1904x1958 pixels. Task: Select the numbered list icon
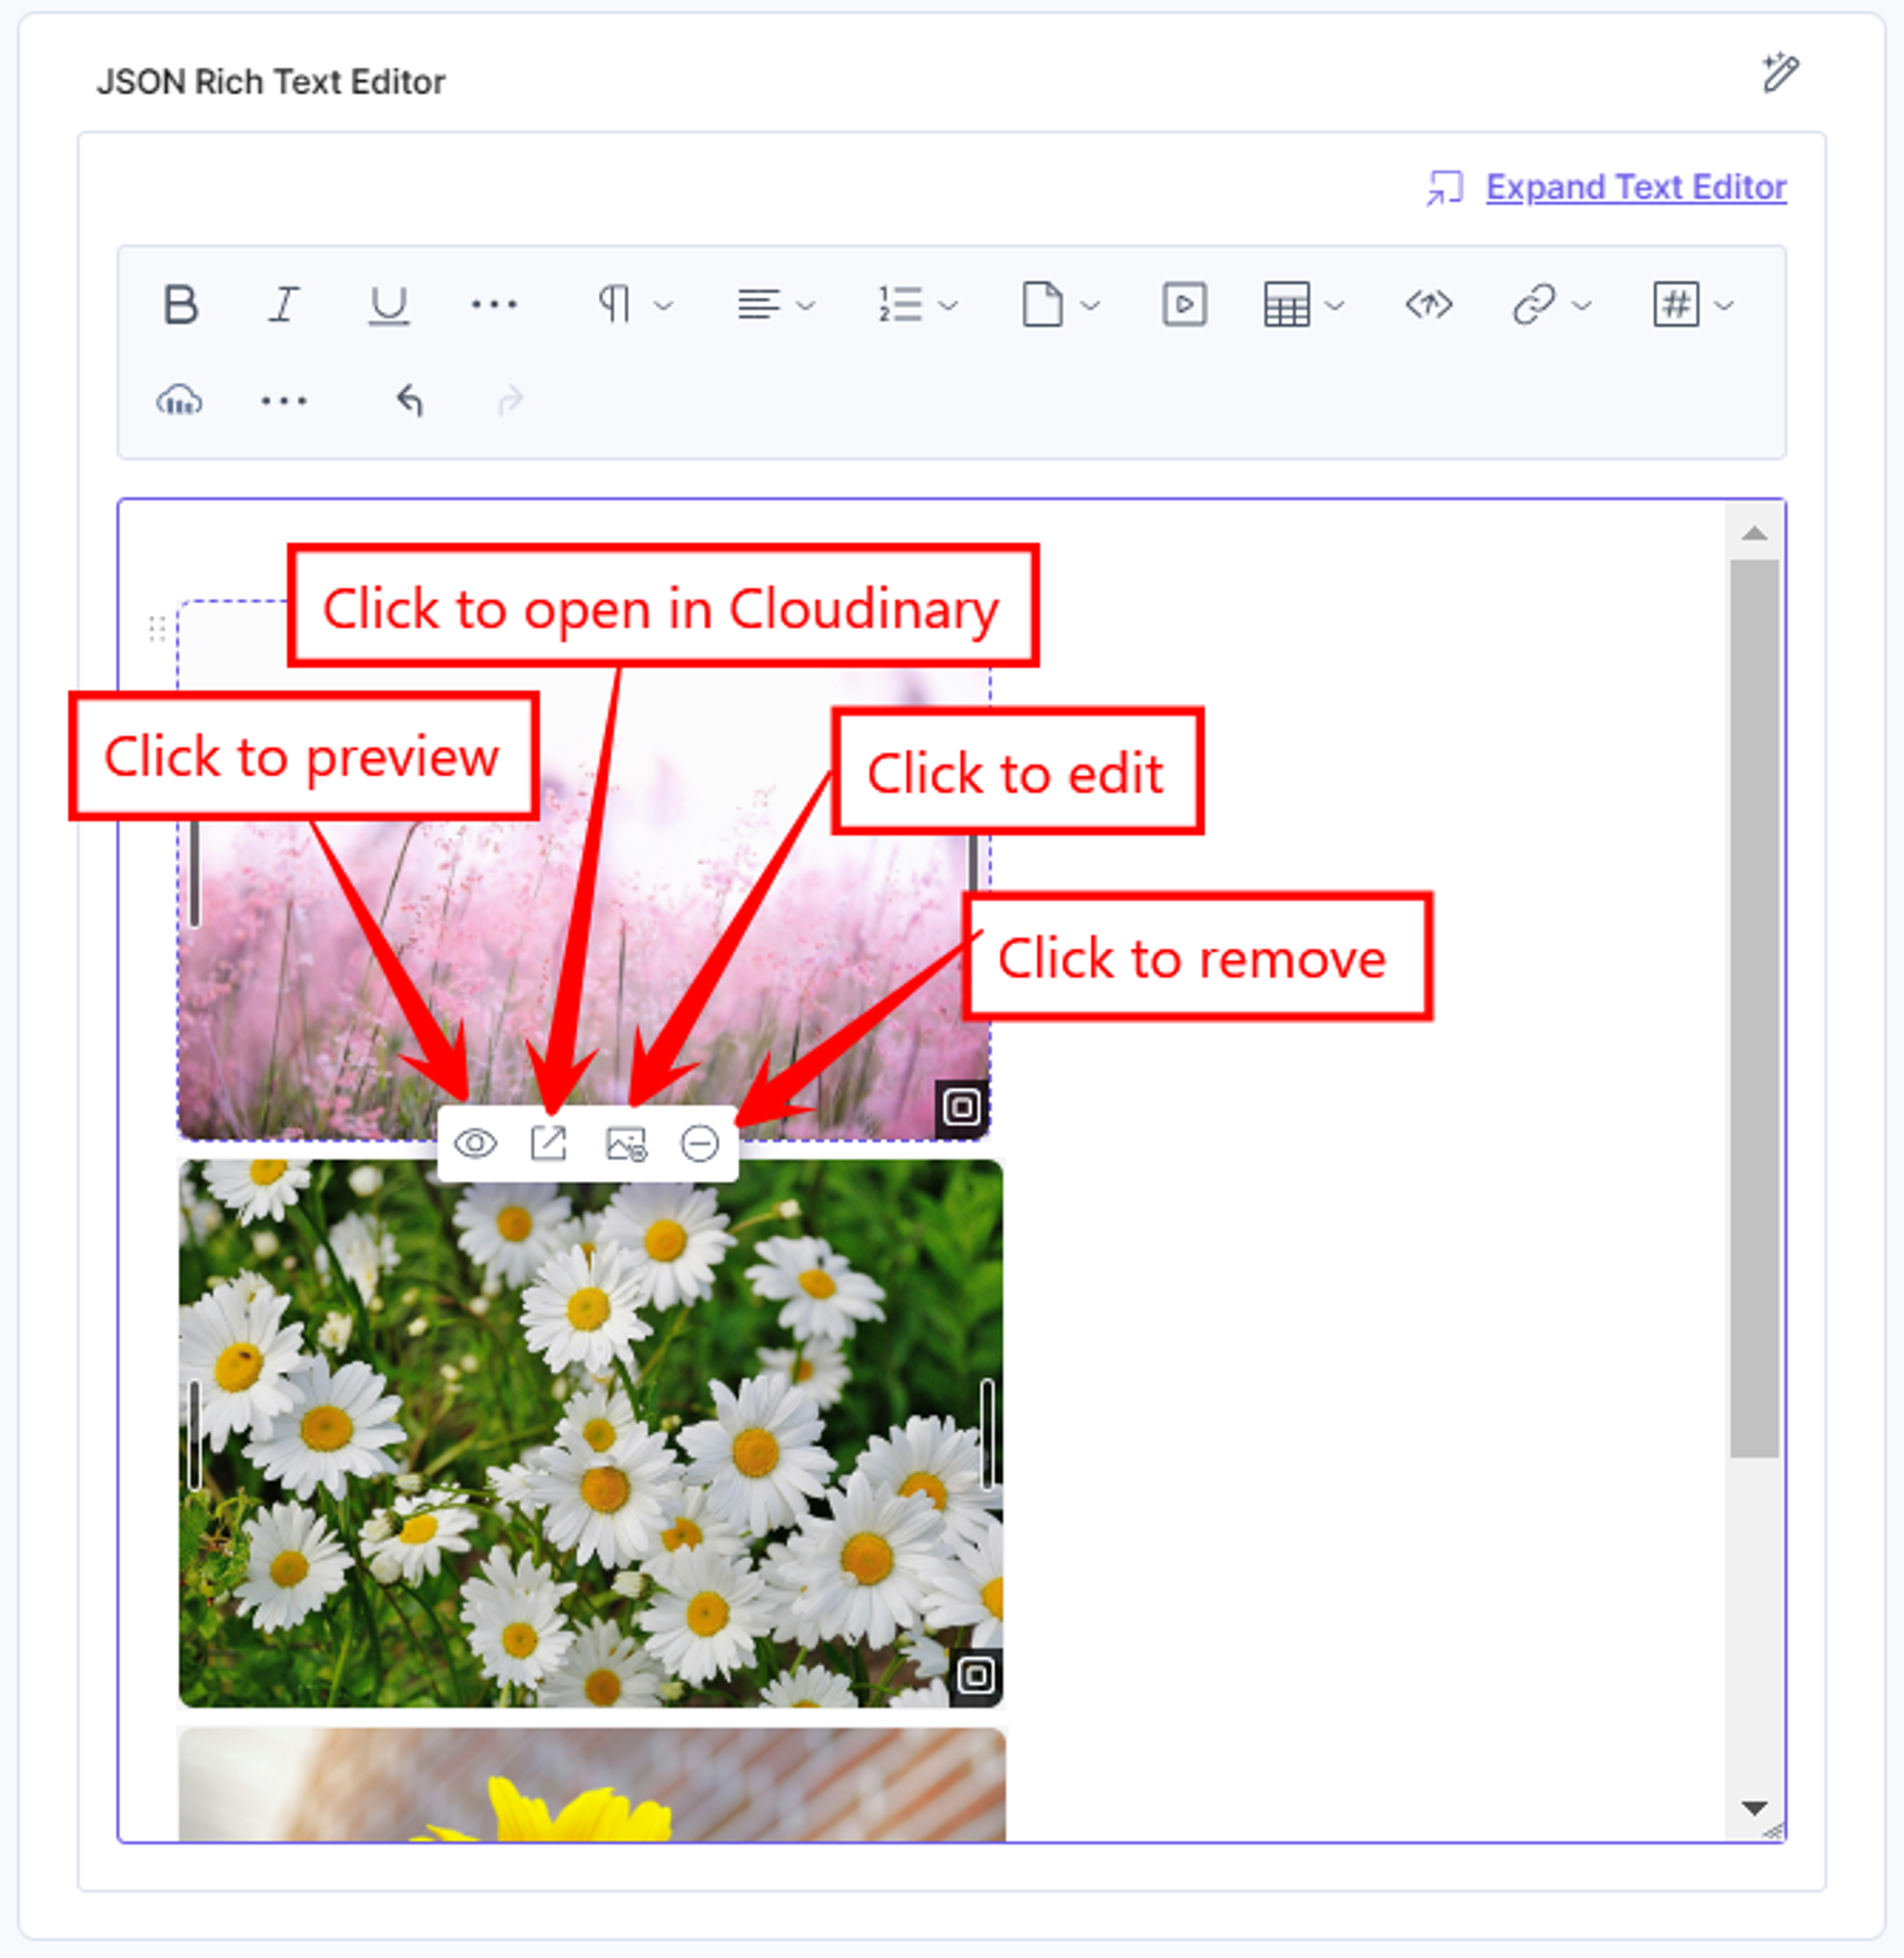tap(900, 304)
